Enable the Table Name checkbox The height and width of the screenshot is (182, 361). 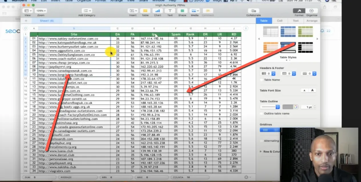(262, 80)
